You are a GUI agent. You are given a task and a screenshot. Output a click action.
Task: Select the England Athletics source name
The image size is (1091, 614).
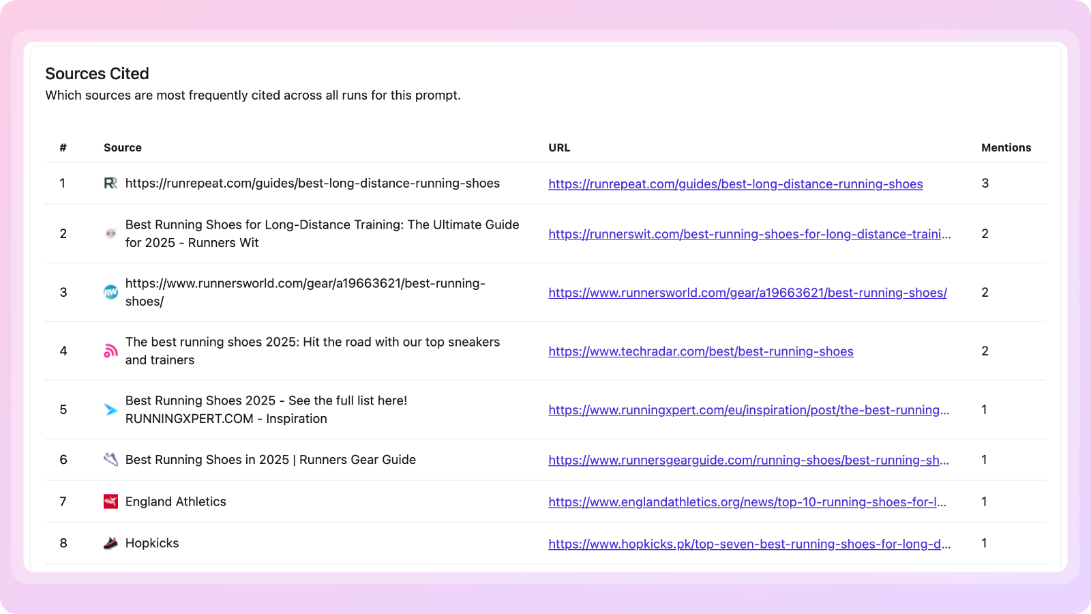tap(176, 501)
